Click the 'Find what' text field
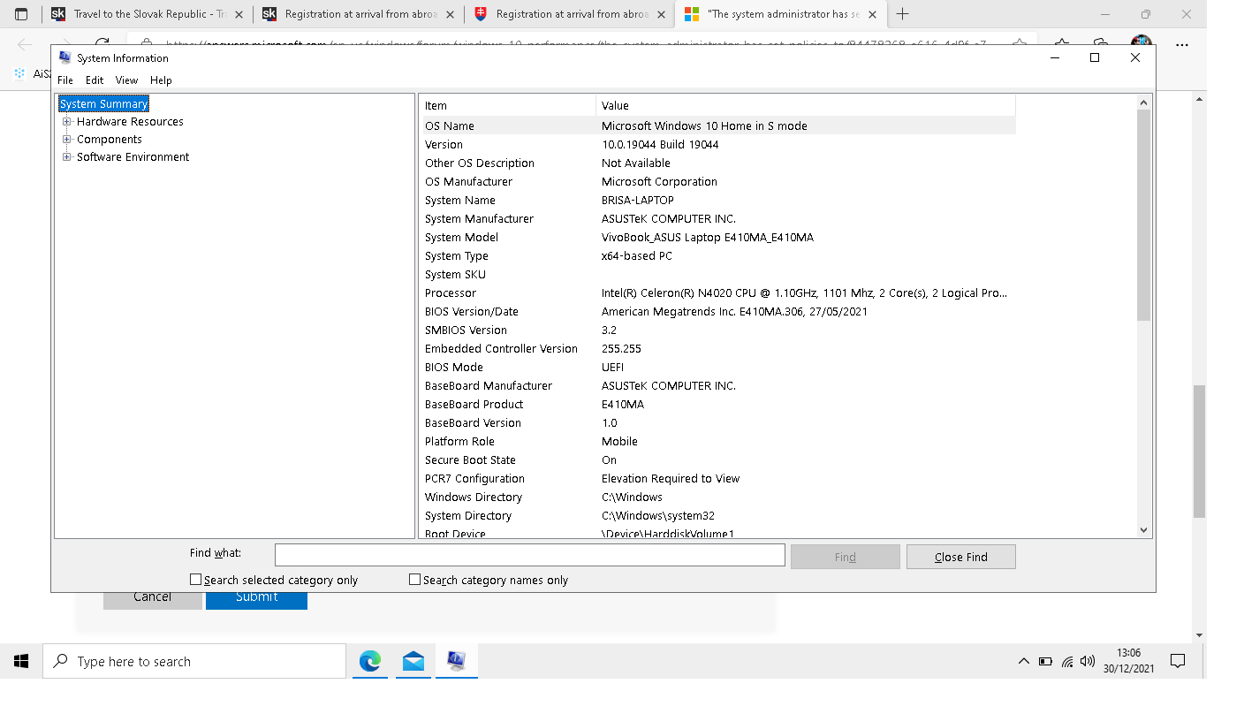The width and height of the screenshot is (1244, 714). [x=529, y=555]
